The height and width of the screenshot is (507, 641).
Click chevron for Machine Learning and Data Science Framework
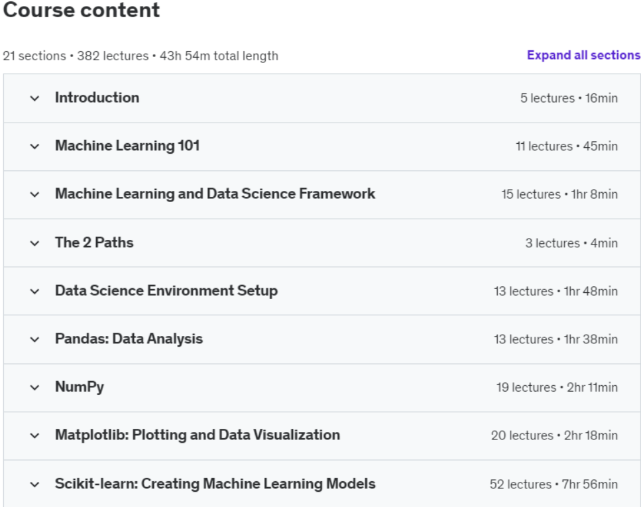[x=34, y=195]
